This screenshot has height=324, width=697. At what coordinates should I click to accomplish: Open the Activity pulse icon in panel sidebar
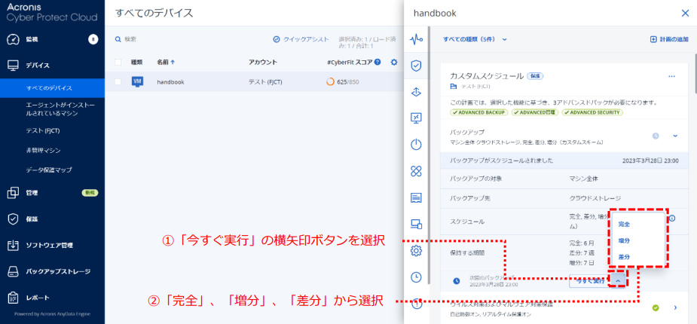(x=416, y=39)
